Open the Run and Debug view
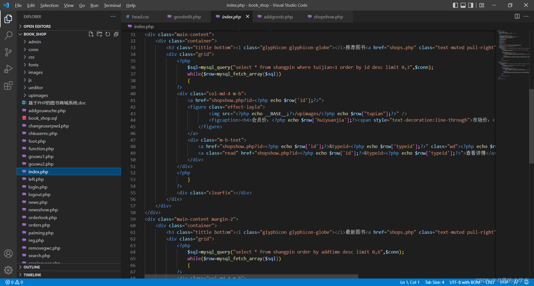This screenshot has height=286, width=534. (8, 69)
